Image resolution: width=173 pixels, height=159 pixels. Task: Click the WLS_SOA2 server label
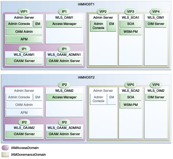[x=130, y=91]
